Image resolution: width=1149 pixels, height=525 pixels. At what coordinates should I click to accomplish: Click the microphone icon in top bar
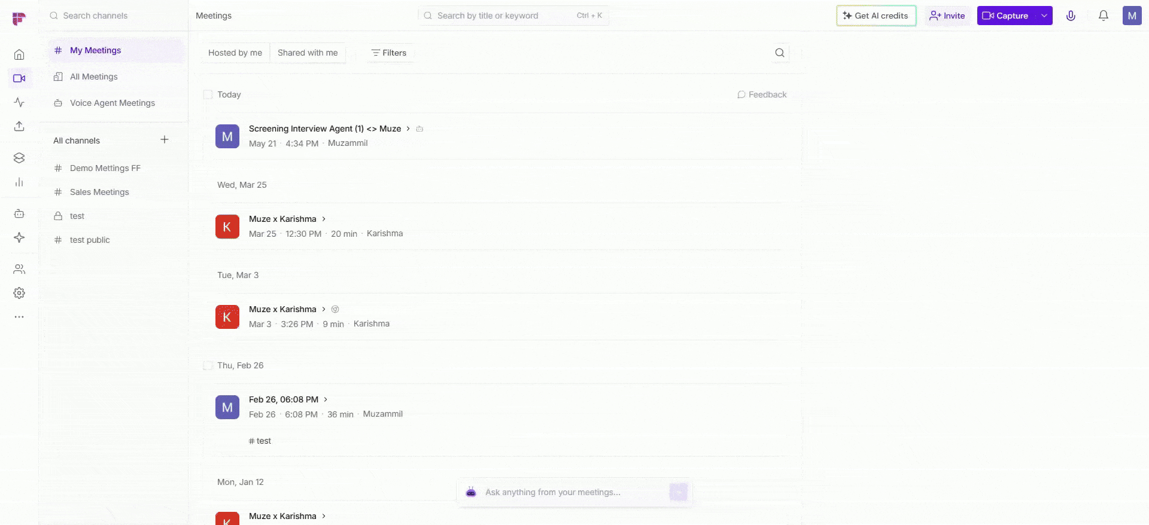tap(1071, 16)
